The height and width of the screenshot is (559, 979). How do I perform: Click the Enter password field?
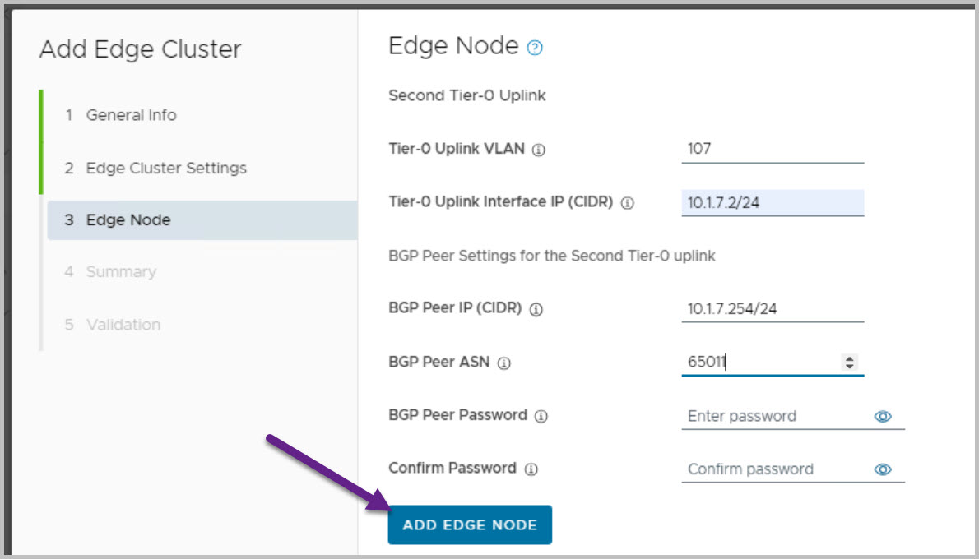(x=773, y=416)
